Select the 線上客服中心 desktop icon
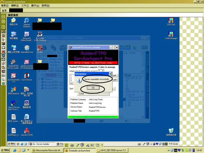The height and width of the screenshot is (153, 204). click(x=27, y=119)
